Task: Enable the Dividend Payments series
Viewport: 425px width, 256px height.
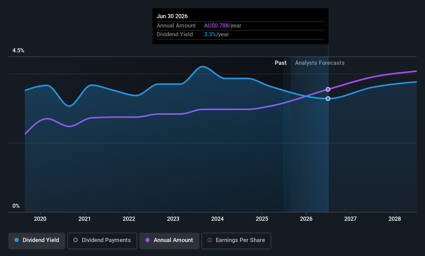Action: click(x=102, y=241)
